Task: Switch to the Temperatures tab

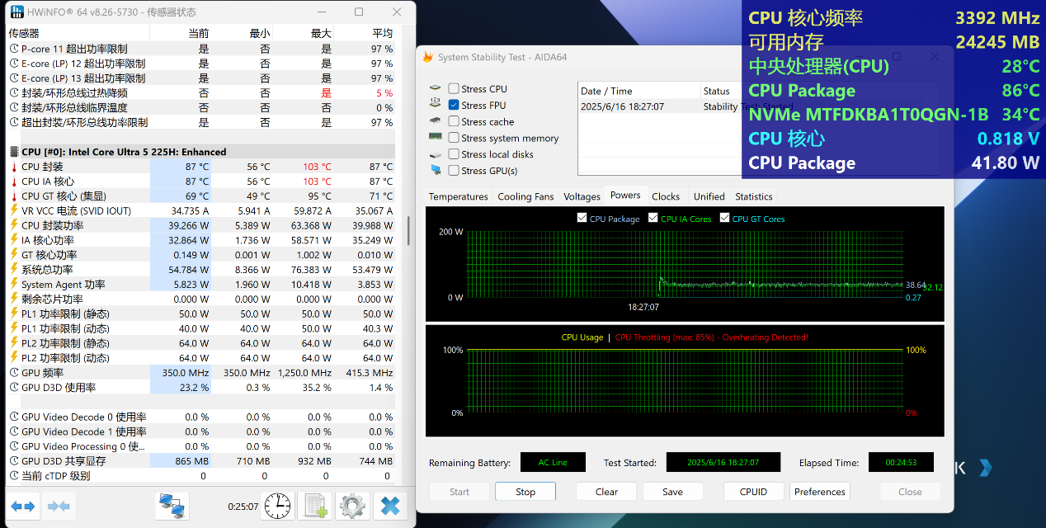Action: point(458,196)
